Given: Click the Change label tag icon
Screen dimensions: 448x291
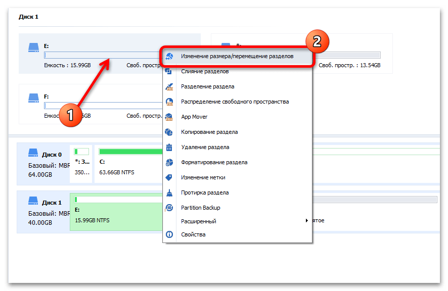Looking at the screenshot, I should click(169, 177).
